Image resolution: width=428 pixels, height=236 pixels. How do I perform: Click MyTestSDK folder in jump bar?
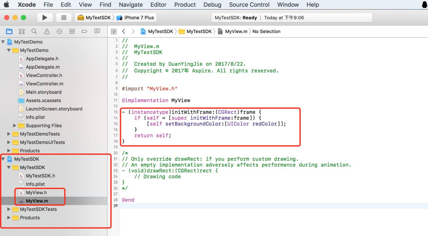click(x=195, y=31)
